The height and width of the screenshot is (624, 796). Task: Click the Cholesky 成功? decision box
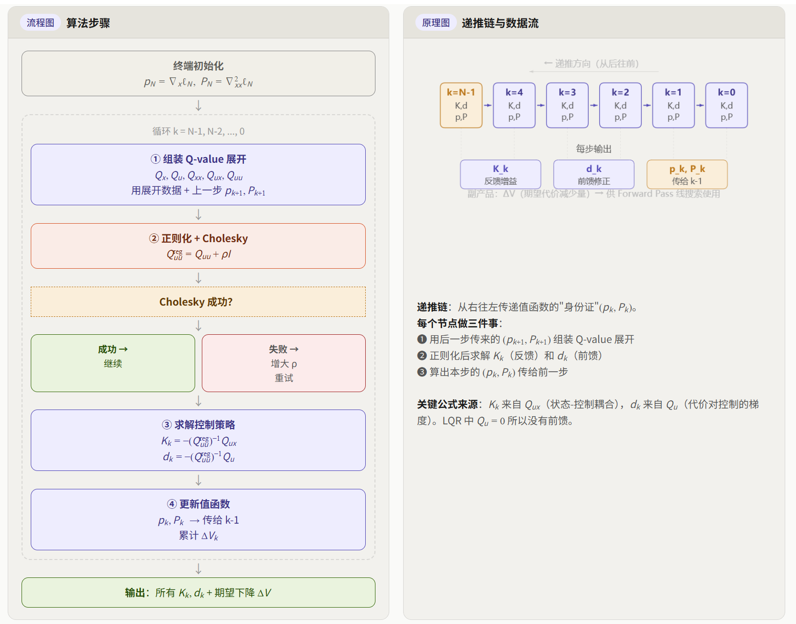pyautogui.click(x=198, y=302)
